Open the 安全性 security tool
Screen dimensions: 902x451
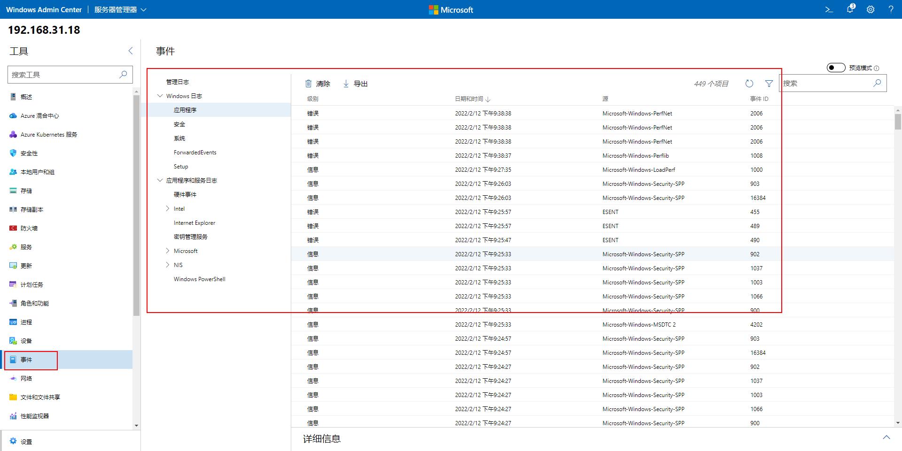pyautogui.click(x=66, y=153)
